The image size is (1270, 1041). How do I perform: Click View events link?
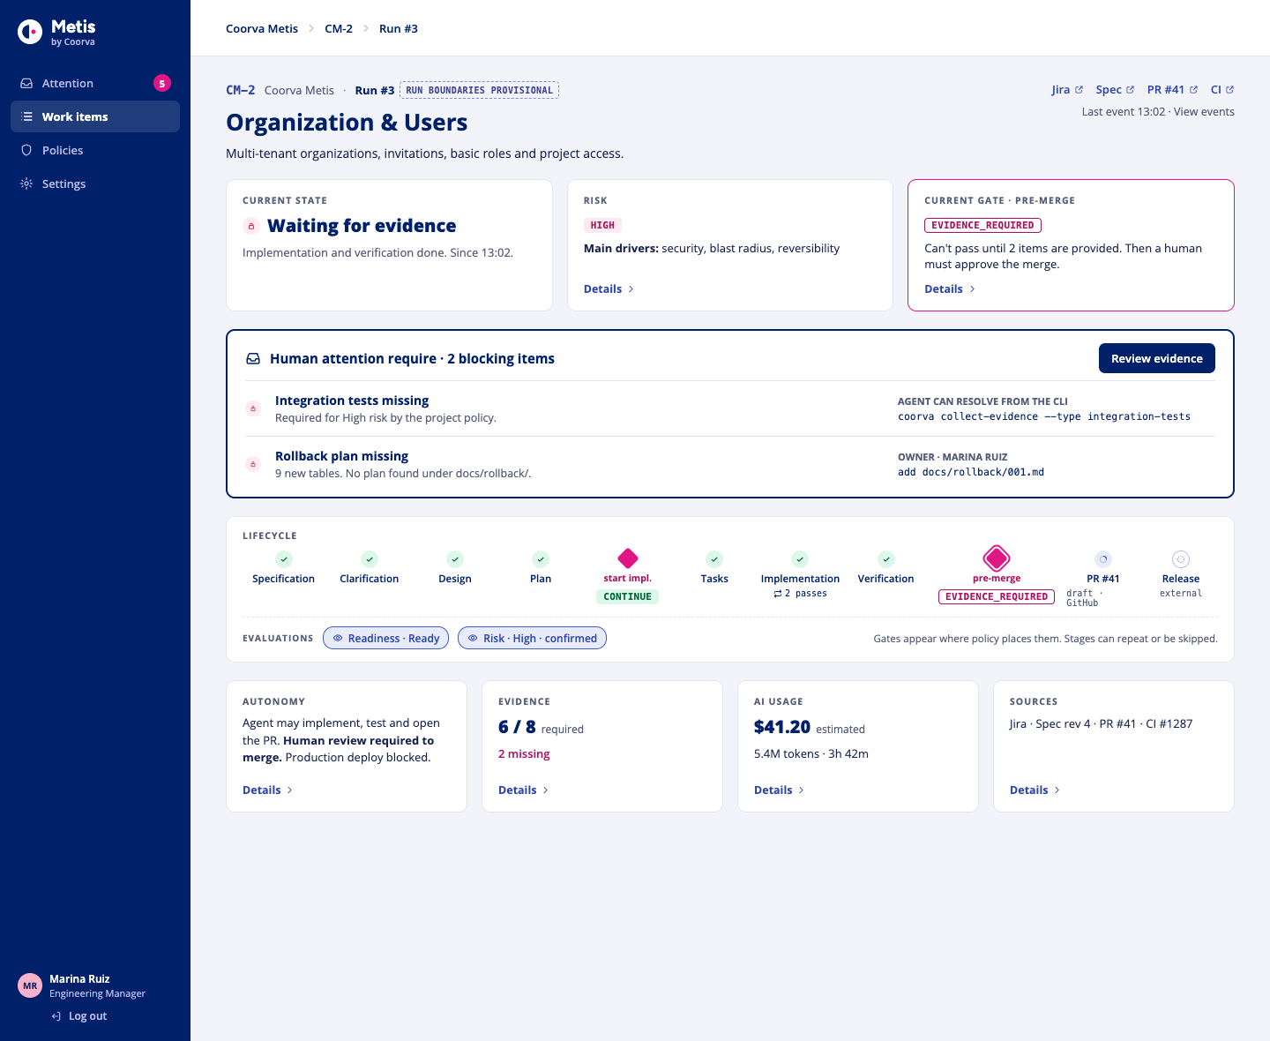1204,112
